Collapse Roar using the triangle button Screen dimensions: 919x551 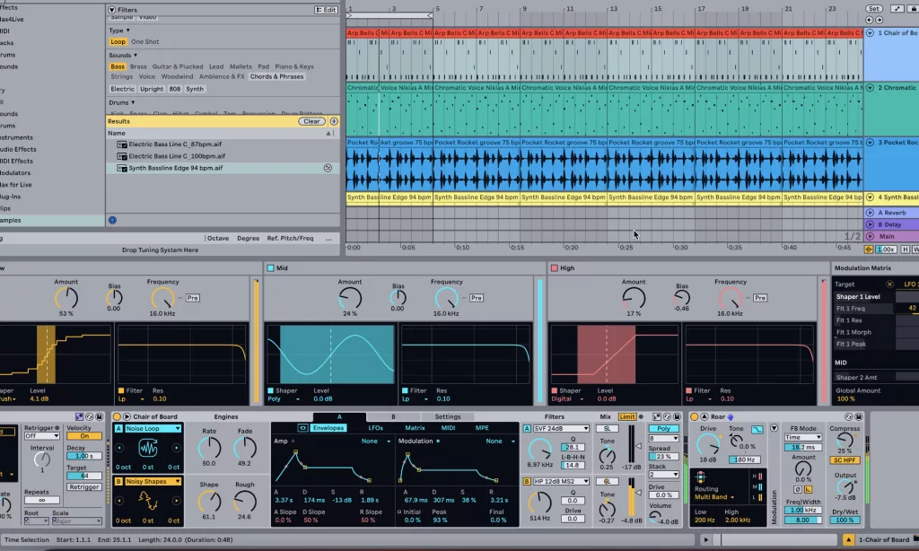(x=704, y=416)
